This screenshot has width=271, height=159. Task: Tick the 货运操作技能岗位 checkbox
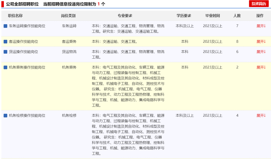pyautogui.click(x=5, y=52)
